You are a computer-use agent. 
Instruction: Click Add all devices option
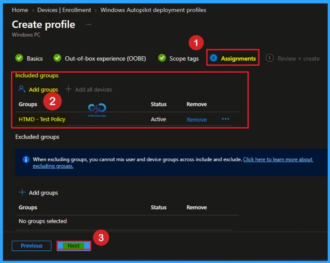93,90
